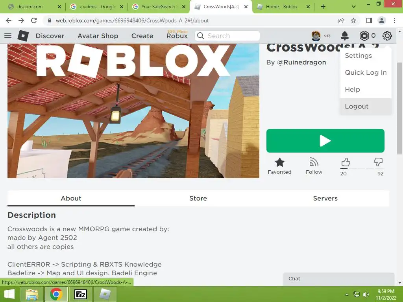Open File Explorer from taskbar

pyautogui.click(x=32, y=294)
